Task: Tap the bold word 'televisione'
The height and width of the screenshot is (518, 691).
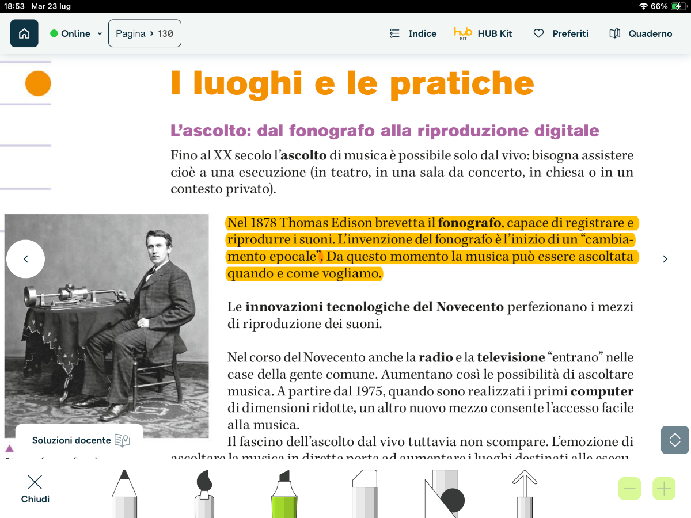Action: 511,357
